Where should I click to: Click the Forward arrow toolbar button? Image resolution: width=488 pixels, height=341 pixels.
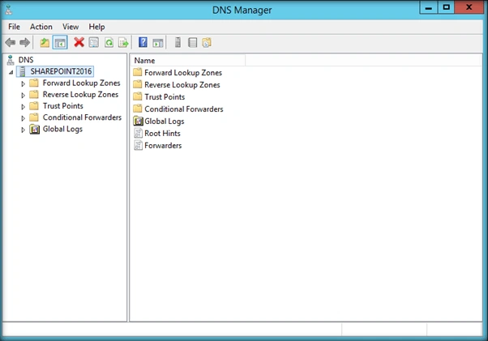tap(25, 42)
